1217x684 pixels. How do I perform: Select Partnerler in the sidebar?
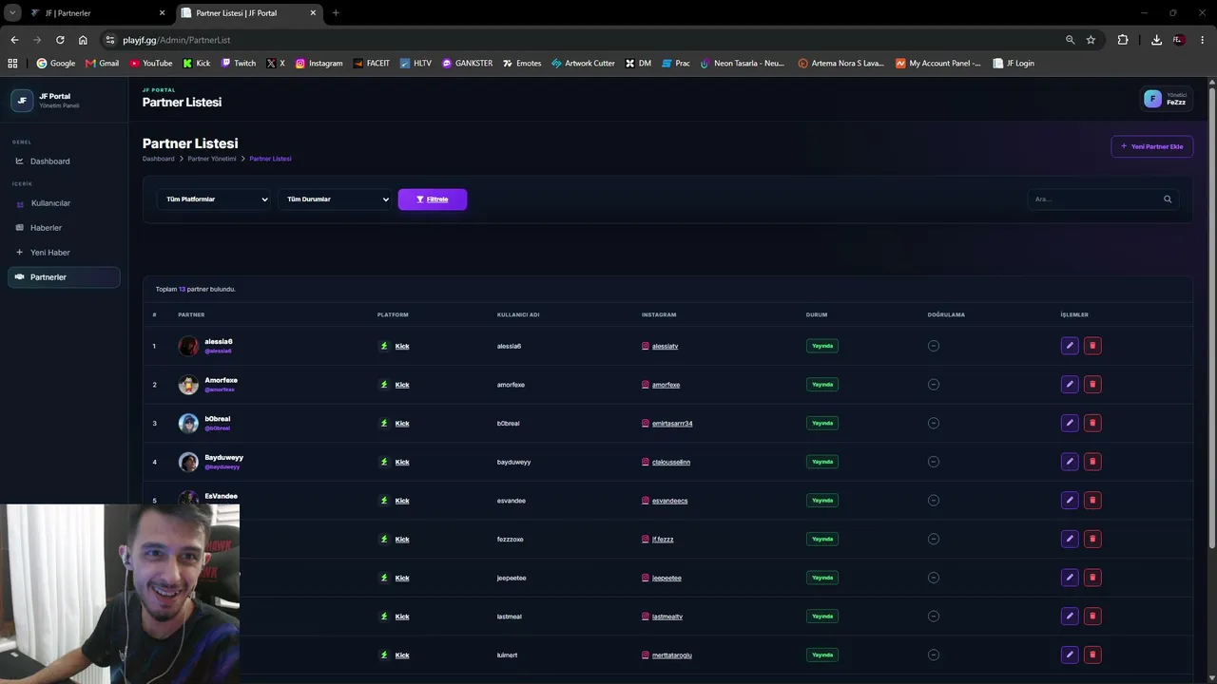coord(64,277)
